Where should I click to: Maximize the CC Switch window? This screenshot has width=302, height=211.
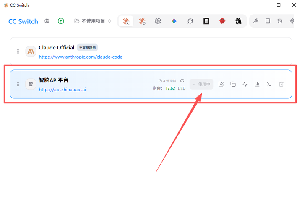[279, 5]
